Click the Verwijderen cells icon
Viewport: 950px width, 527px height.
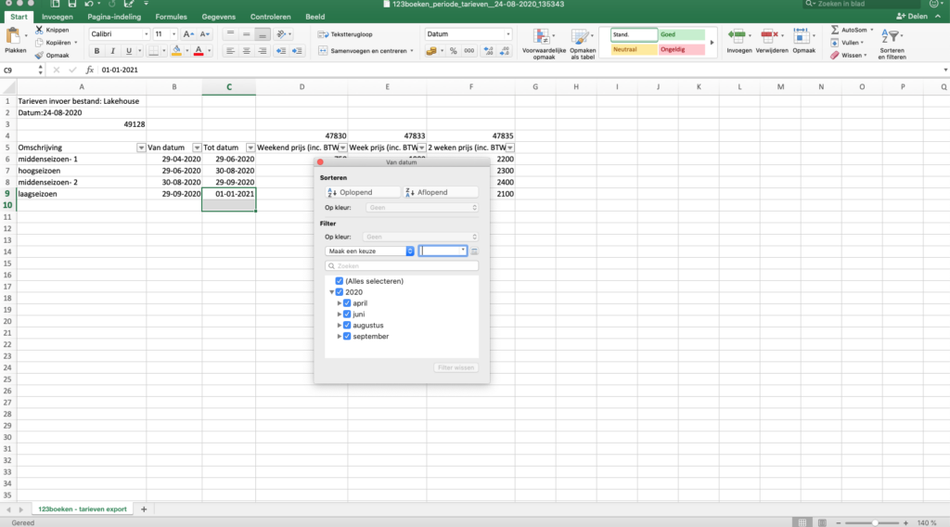click(x=769, y=36)
